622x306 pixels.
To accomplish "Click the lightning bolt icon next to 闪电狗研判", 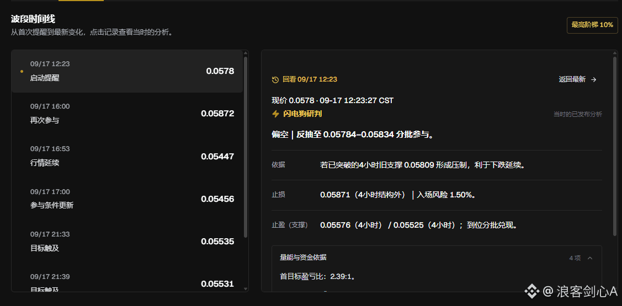I will point(275,114).
